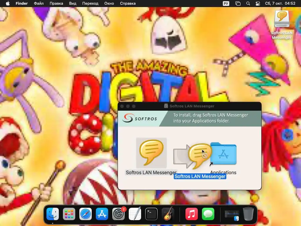Open the Apple menu

8,4
